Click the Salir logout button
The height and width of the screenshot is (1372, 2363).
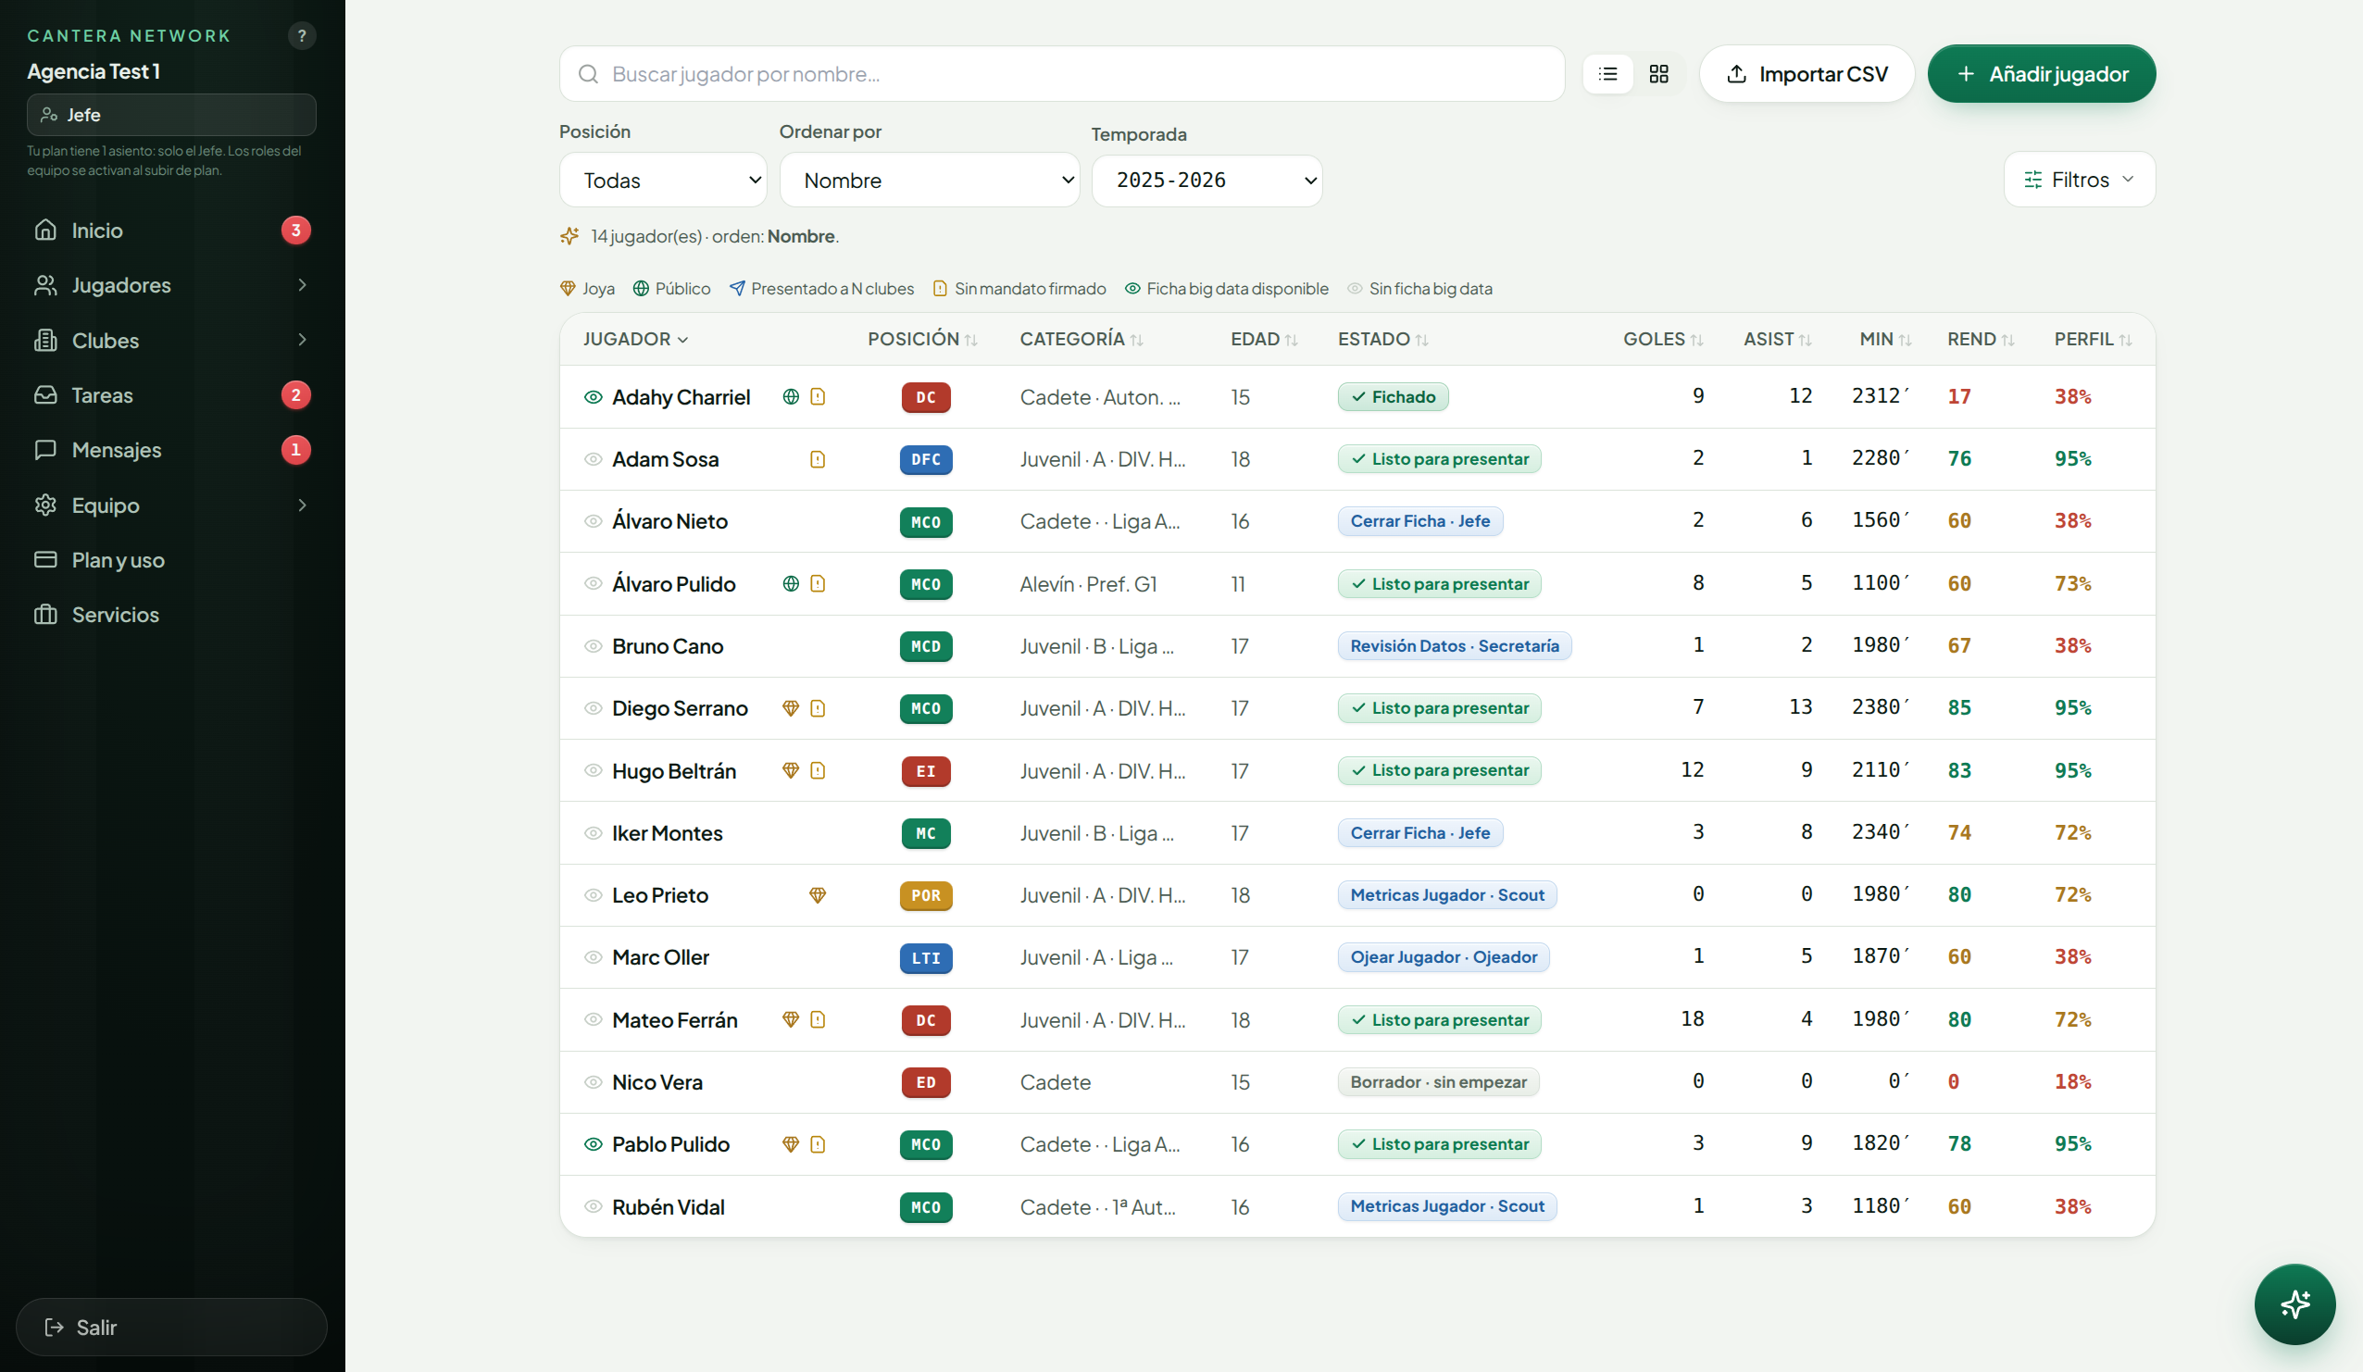pyautogui.click(x=171, y=1327)
